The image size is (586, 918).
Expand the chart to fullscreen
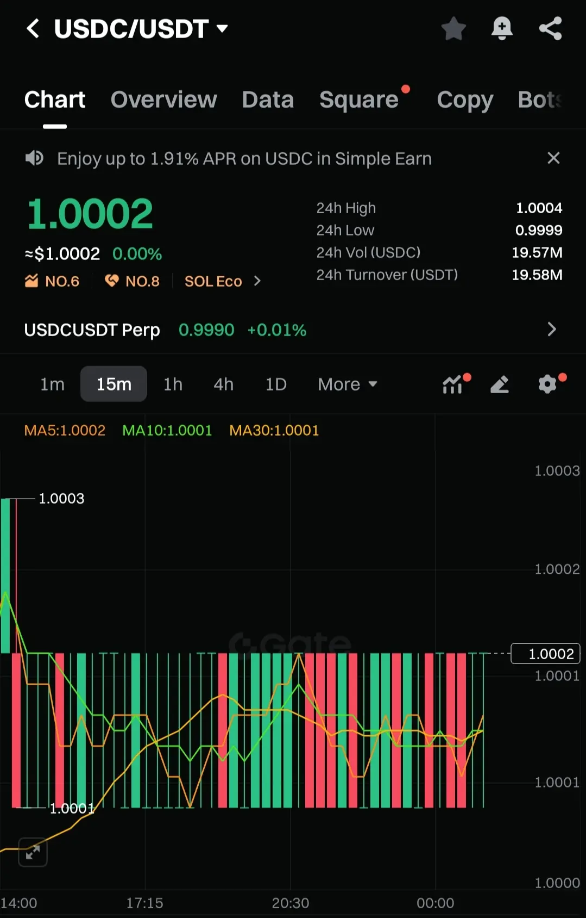[33, 852]
